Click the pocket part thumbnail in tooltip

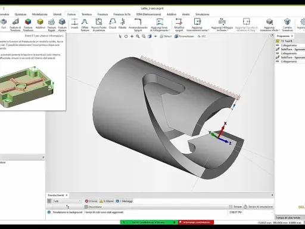(26, 86)
